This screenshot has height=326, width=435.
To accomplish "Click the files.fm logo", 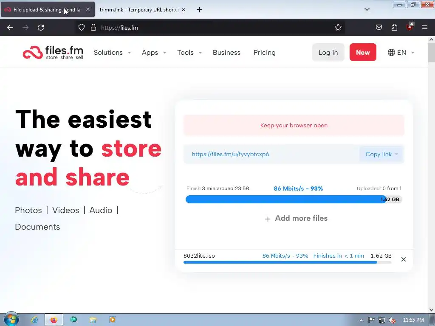I will tap(53, 52).
